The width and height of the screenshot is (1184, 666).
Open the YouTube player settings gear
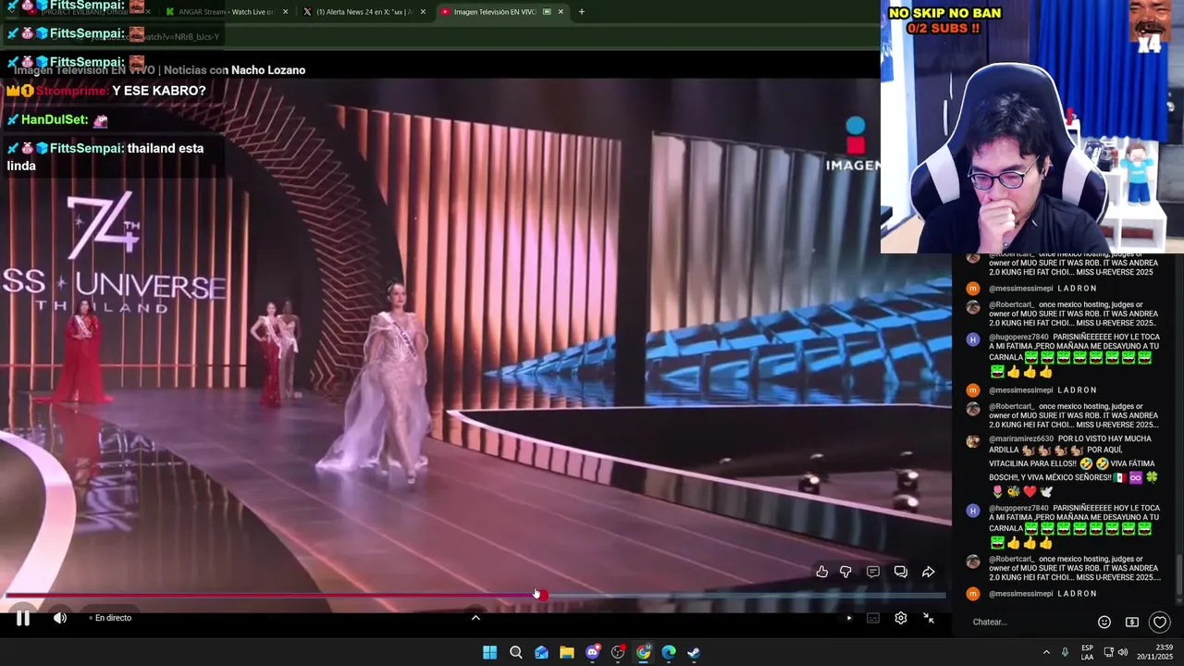click(901, 618)
